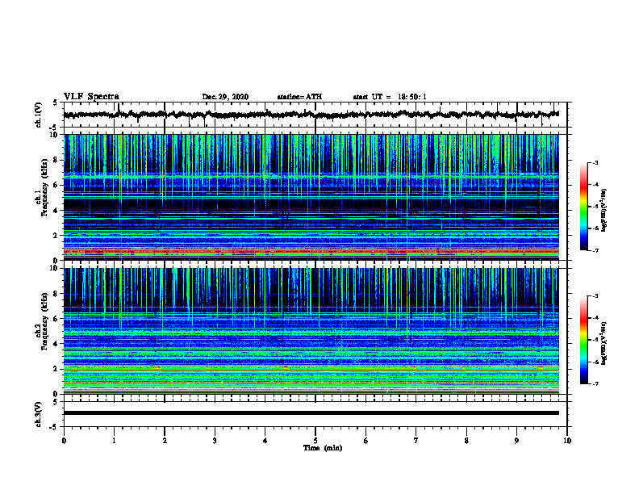Click the '5' tick on the ch.3(V) axis

[x=55, y=402]
